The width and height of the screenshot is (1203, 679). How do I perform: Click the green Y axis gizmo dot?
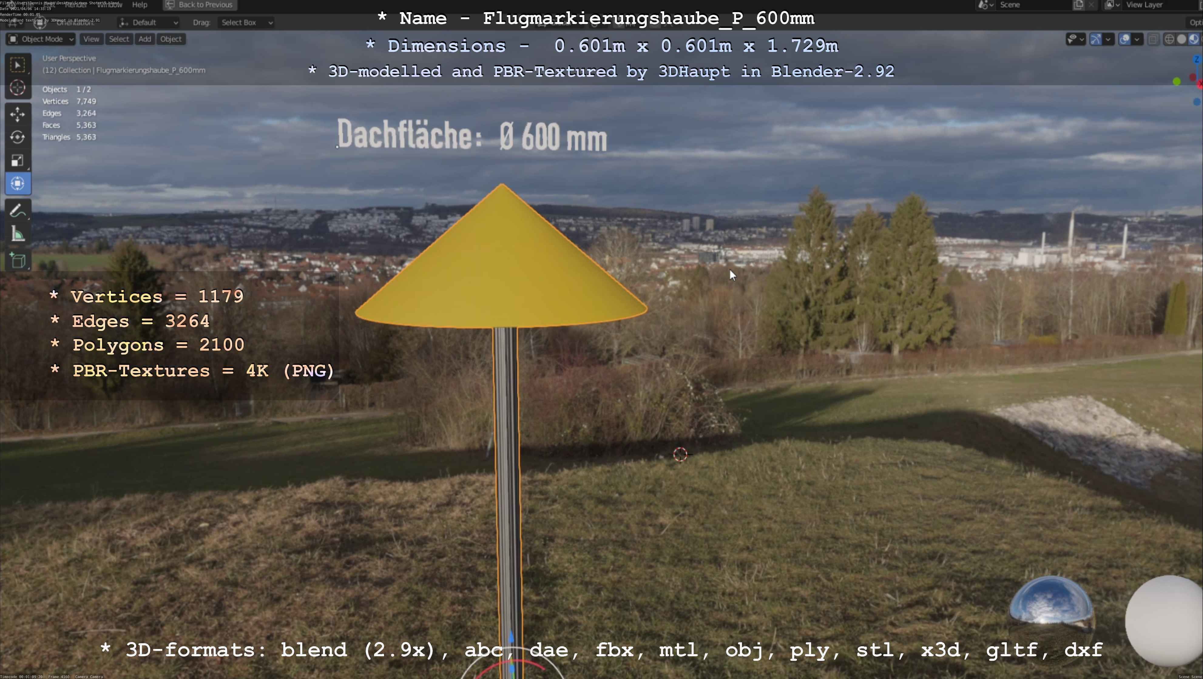pos(1177,82)
